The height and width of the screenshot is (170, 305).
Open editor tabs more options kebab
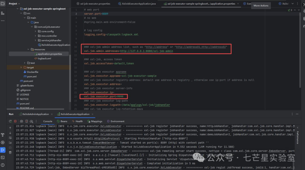point(297,3)
